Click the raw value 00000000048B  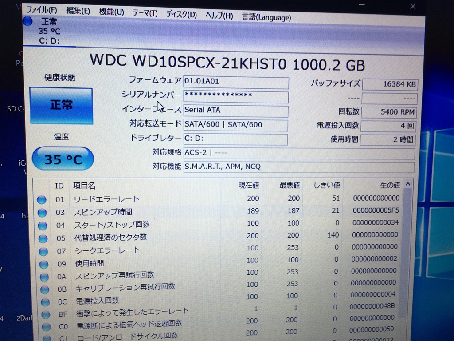(372, 306)
